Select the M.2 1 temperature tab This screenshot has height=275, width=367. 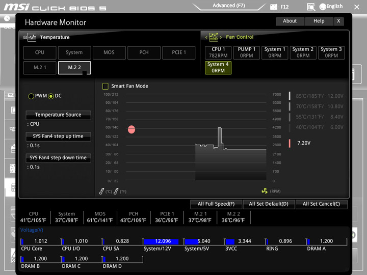[40, 68]
